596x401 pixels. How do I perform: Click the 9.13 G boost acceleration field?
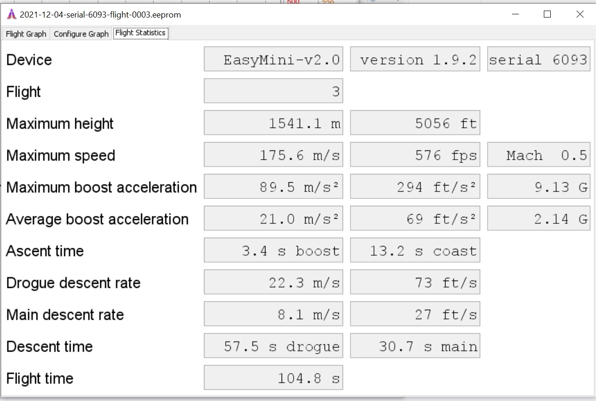[538, 187]
